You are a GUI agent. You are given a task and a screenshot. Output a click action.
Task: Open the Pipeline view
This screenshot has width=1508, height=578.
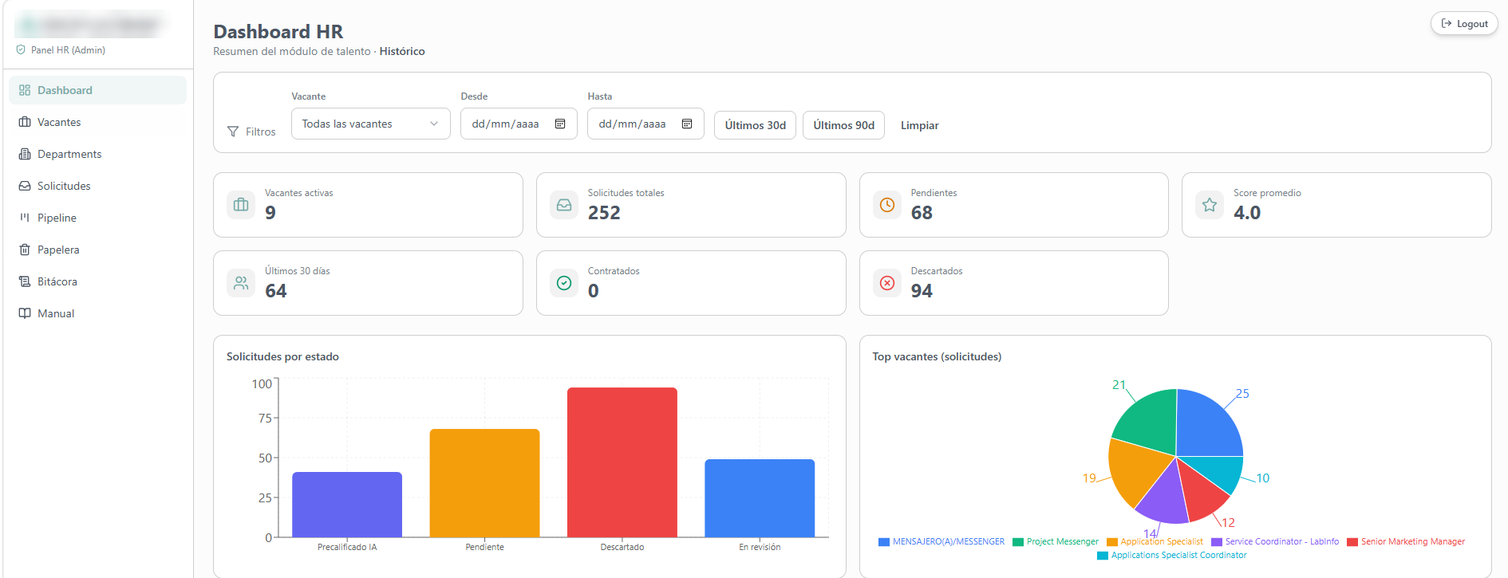[98, 218]
